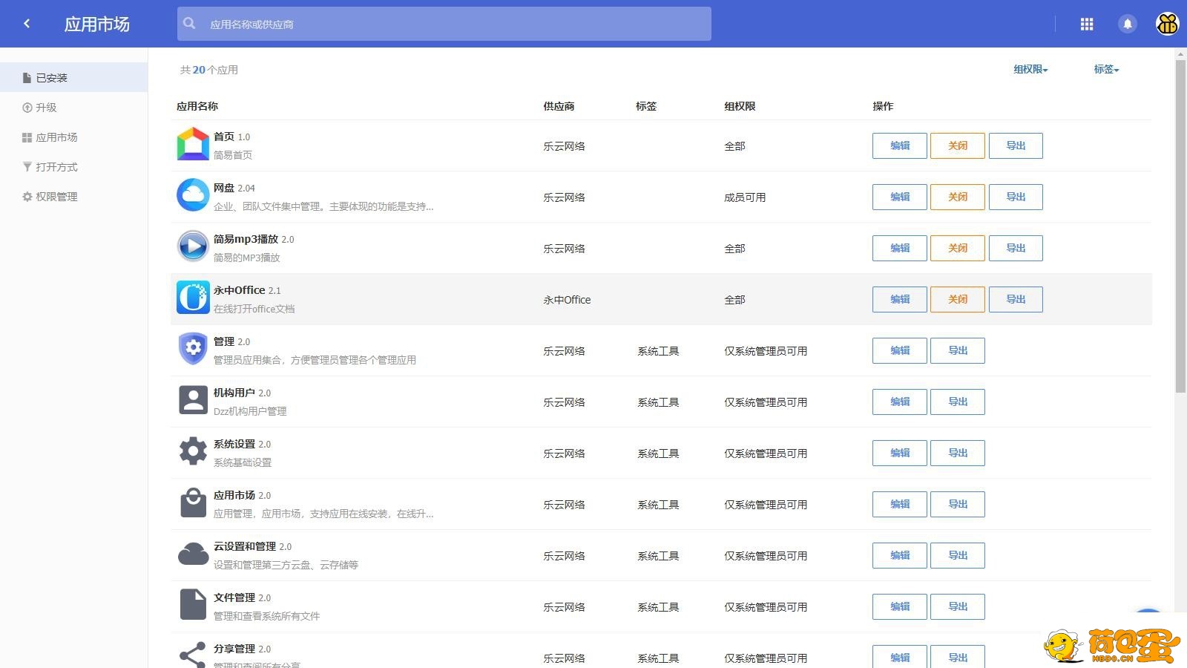Close the 网盘 app

point(957,197)
